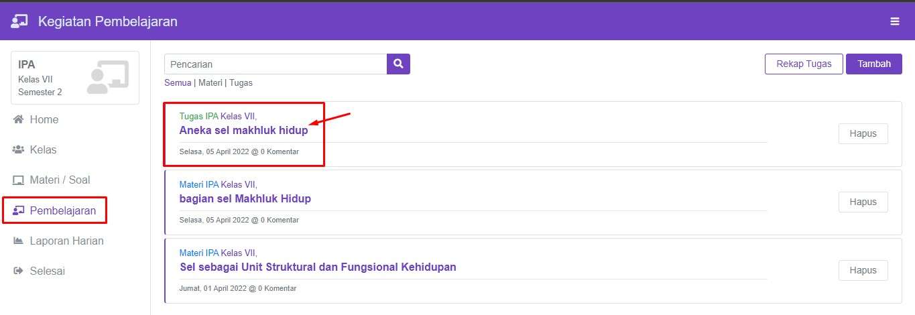Filter the list by Tugas
The image size is (915, 315).
(x=241, y=83)
